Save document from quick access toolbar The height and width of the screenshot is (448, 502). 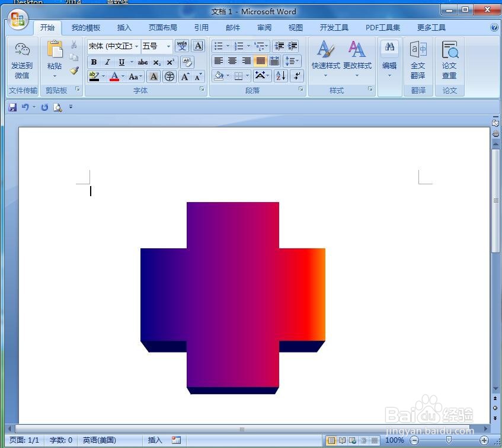[x=12, y=107]
